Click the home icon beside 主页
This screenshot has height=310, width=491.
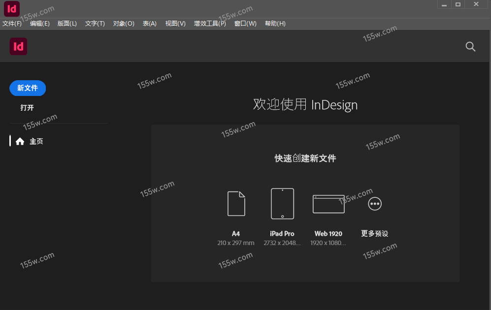[x=20, y=141]
